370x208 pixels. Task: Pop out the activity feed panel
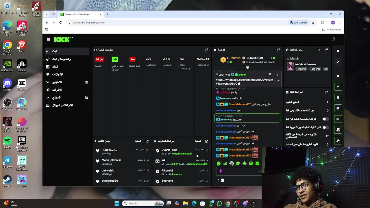click(x=147, y=141)
